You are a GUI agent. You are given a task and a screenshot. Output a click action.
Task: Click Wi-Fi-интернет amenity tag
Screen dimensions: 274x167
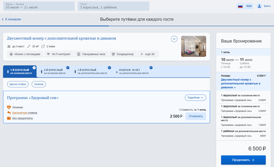[59, 54]
